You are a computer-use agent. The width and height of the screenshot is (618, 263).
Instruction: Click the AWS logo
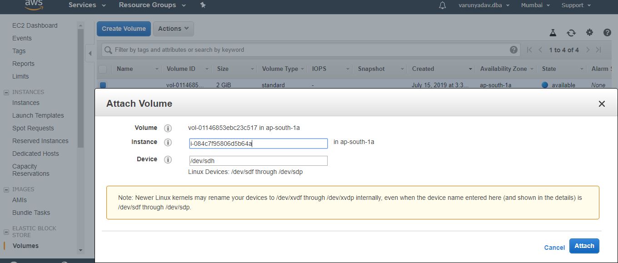coord(34,5)
